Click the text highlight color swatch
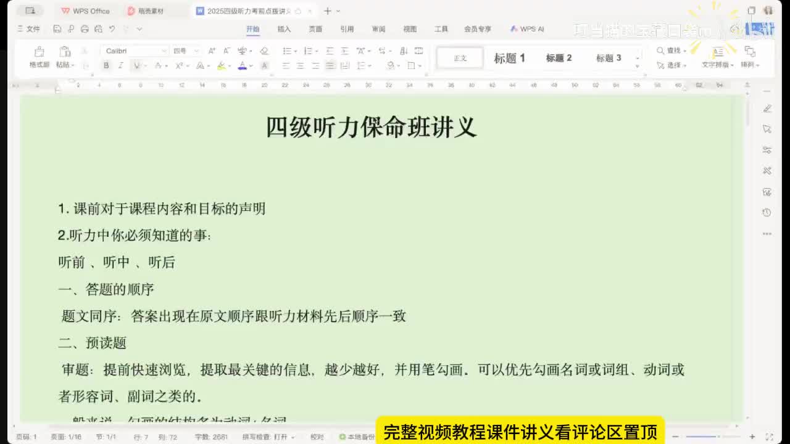 (x=221, y=65)
